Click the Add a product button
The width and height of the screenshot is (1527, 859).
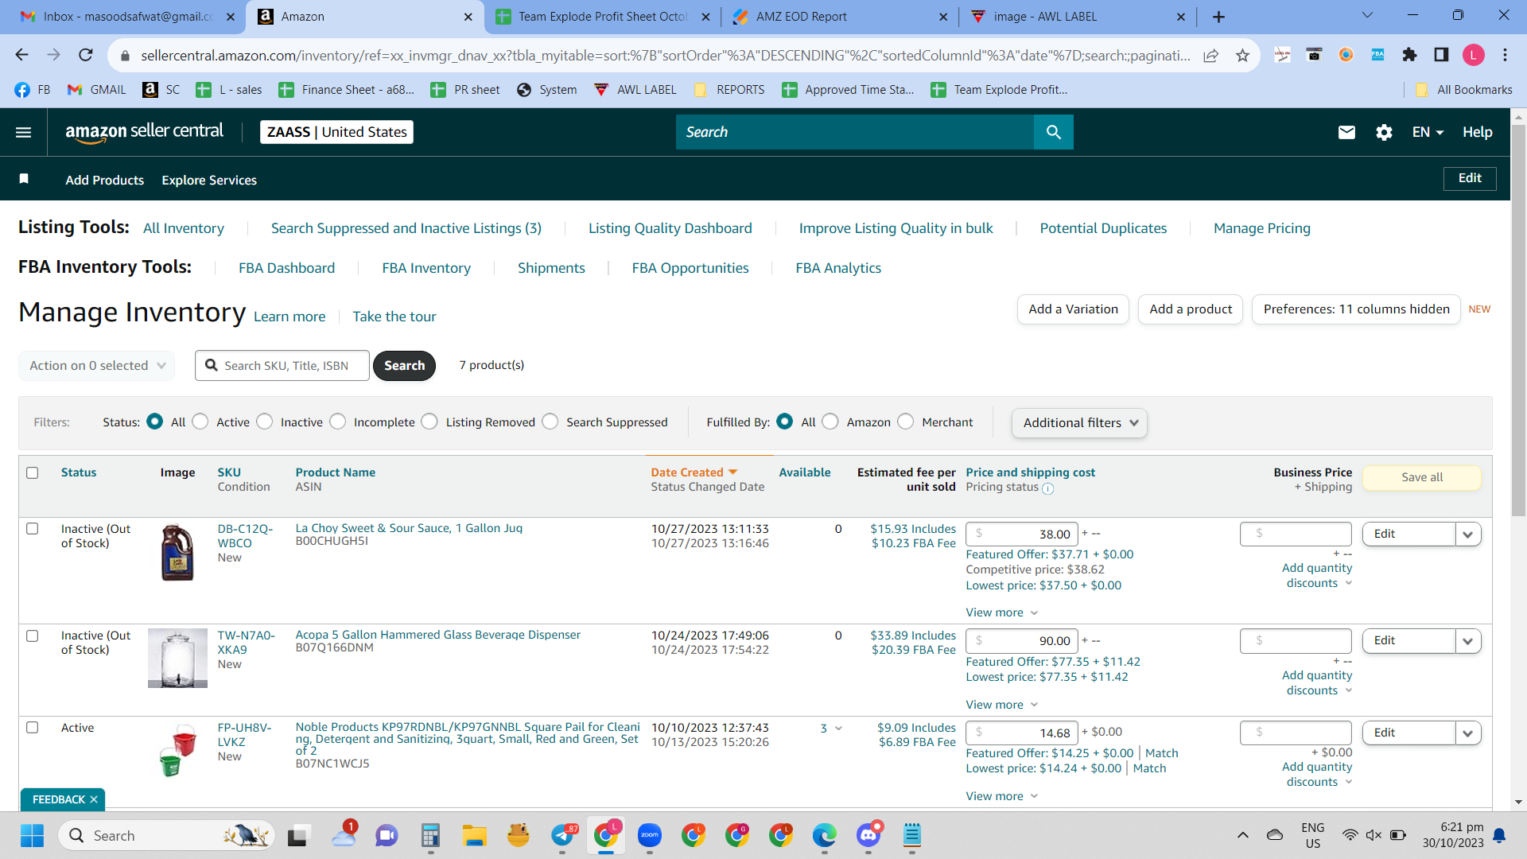click(x=1191, y=309)
